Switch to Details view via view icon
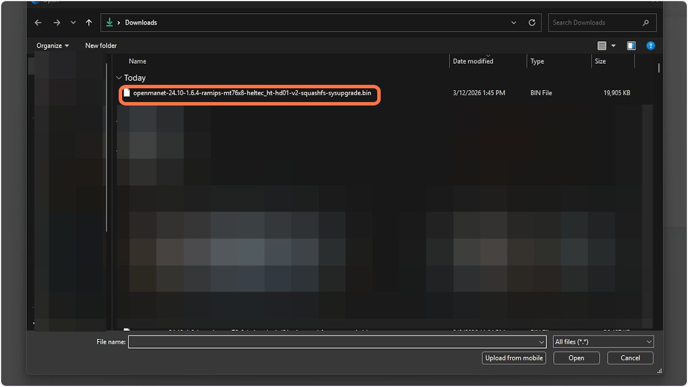The height and width of the screenshot is (387, 688). (x=603, y=45)
